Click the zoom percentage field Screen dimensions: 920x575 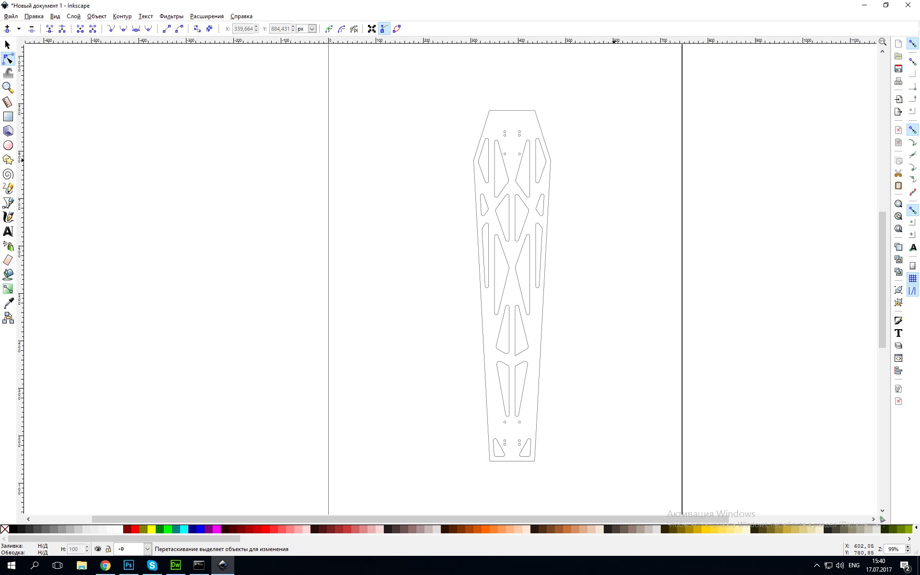coord(894,549)
